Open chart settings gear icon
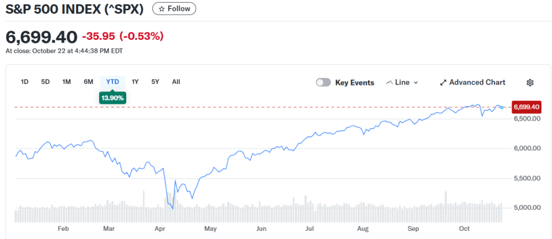The width and height of the screenshot is (552, 239). (x=530, y=82)
